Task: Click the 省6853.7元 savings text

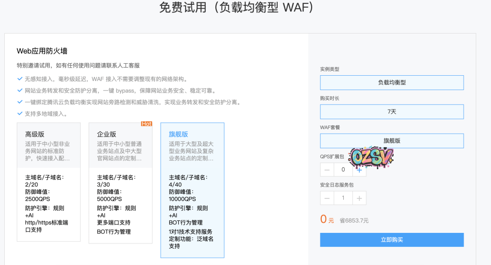Action: click(354, 220)
